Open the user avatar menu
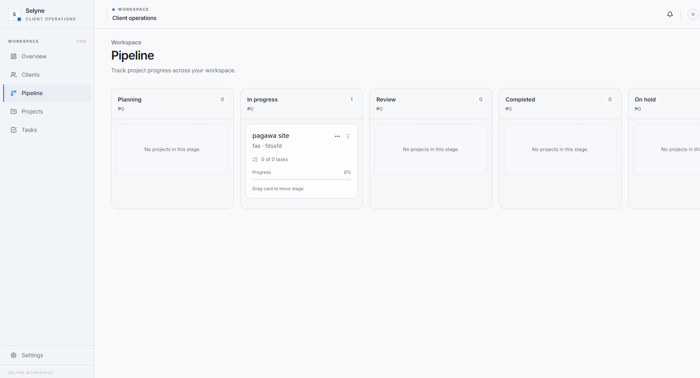The width and height of the screenshot is (700, 378). [693, 14]
